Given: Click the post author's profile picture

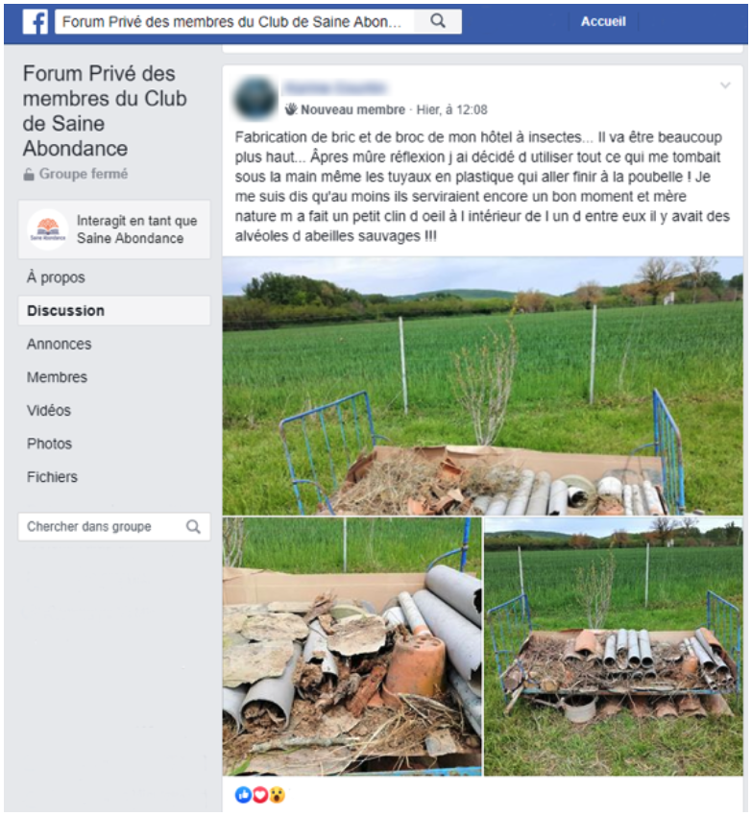Looking at the screenshot, I should pos(255,98).
